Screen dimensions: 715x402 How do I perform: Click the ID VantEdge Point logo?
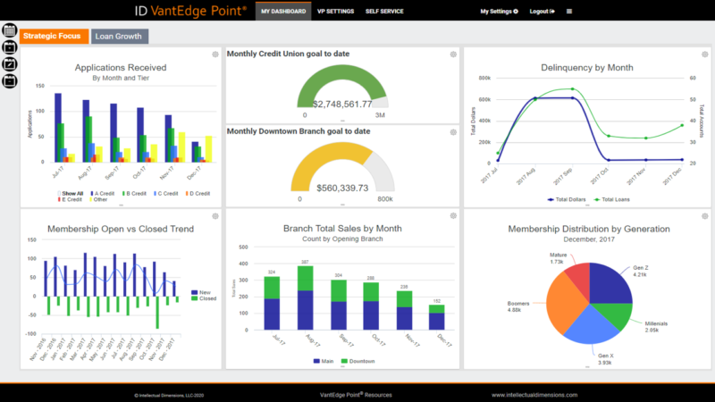190,11
